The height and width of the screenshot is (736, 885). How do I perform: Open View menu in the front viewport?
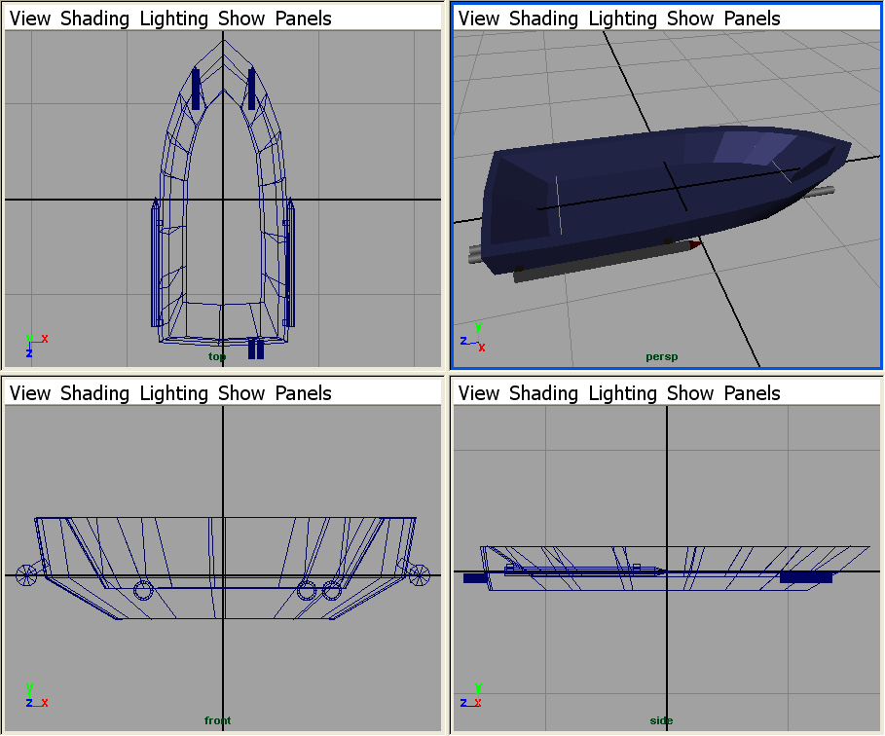(x=29, y=393)
